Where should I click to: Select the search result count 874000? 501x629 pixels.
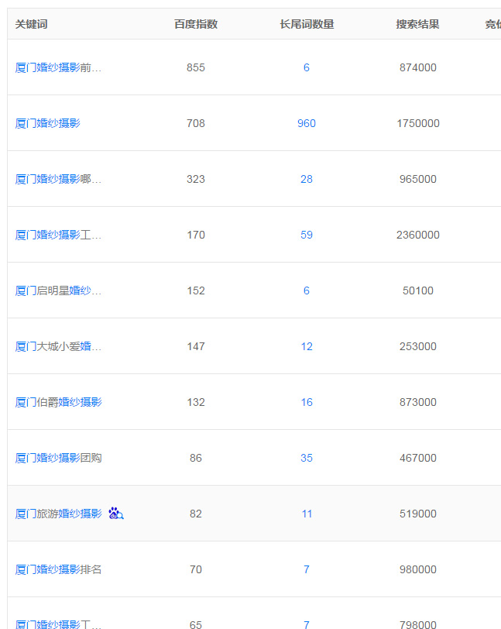[418, 67]
